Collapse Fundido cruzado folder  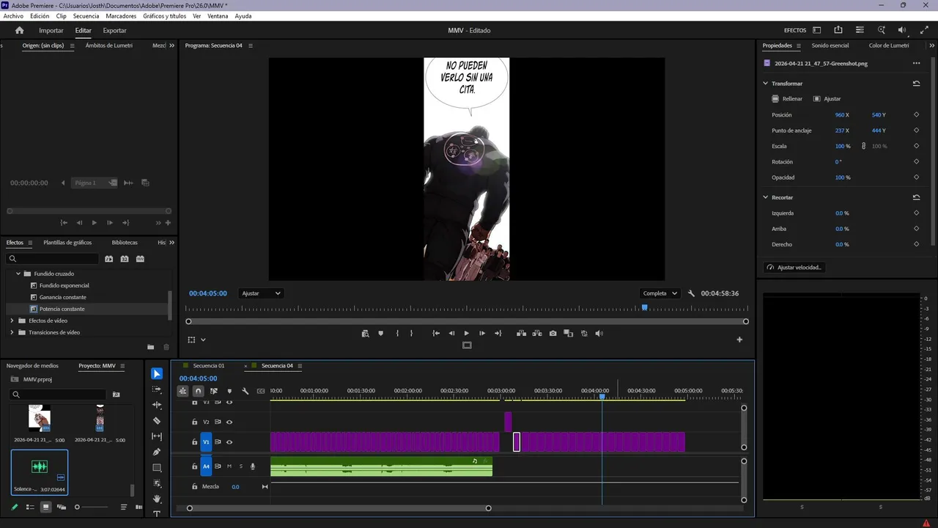click(x=18, y=274)
